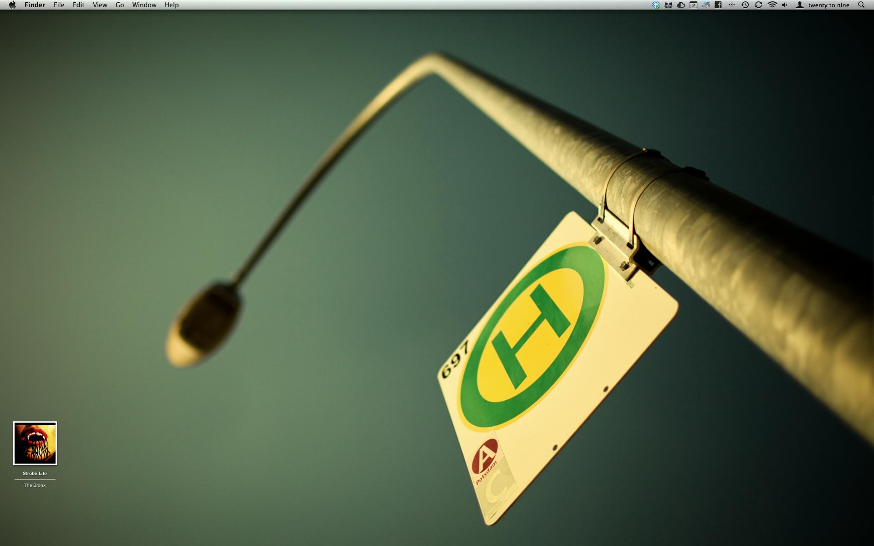Click the bow-tie icon next to Dropbox
Screen dimensions: 874x546
tap(668, 5)
